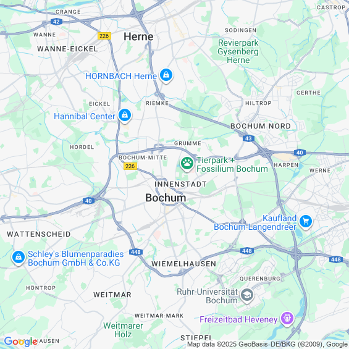
Task: Open the Revierpark Gysenberg Herne label
Action: click(x=238, y=51)
